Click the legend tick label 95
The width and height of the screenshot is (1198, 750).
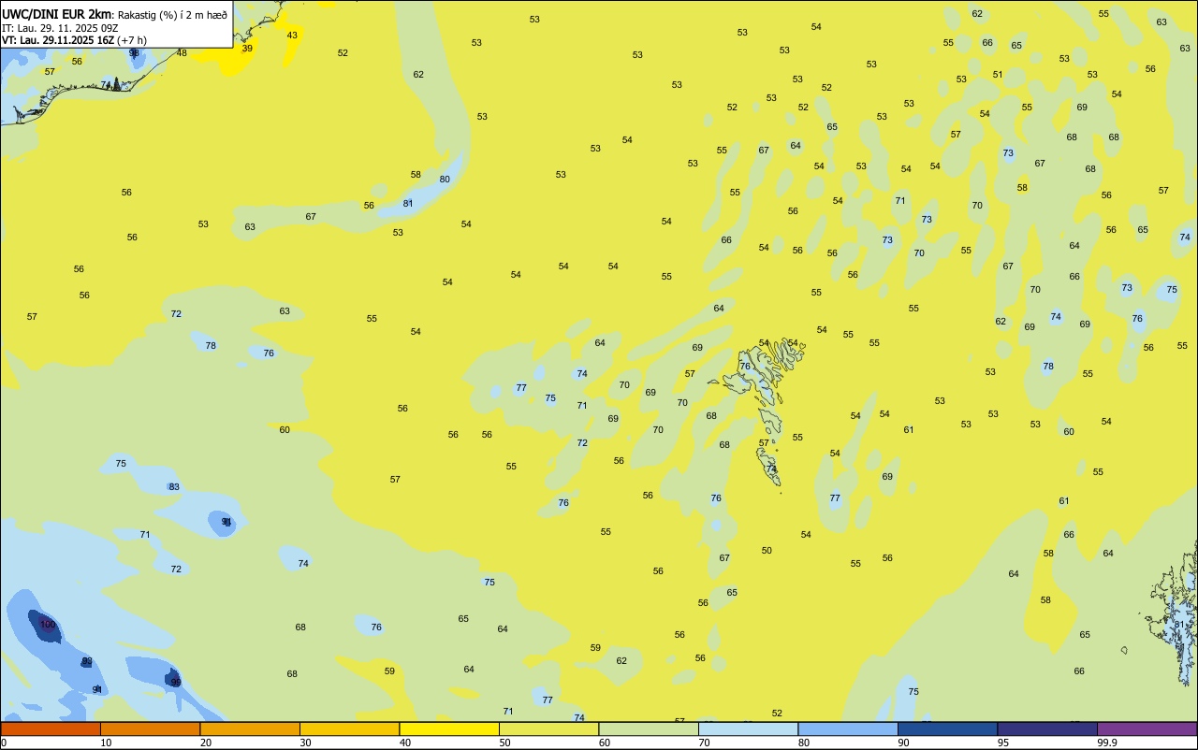[1003, 743]
